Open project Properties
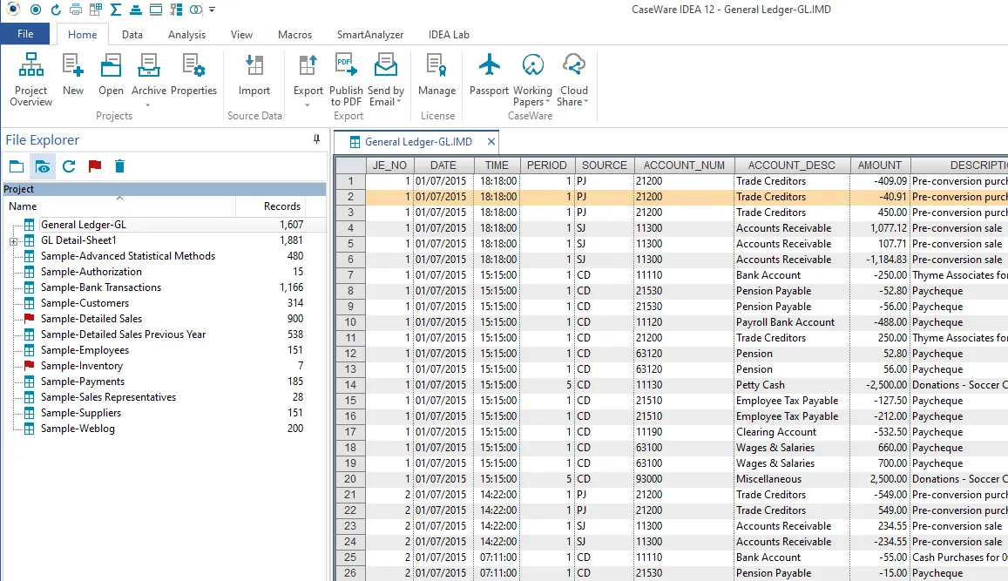 click(193, 75)
